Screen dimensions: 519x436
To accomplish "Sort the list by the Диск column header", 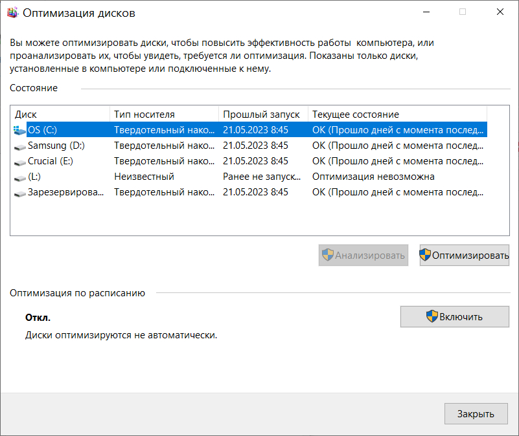I will click(x=60, y=114).
